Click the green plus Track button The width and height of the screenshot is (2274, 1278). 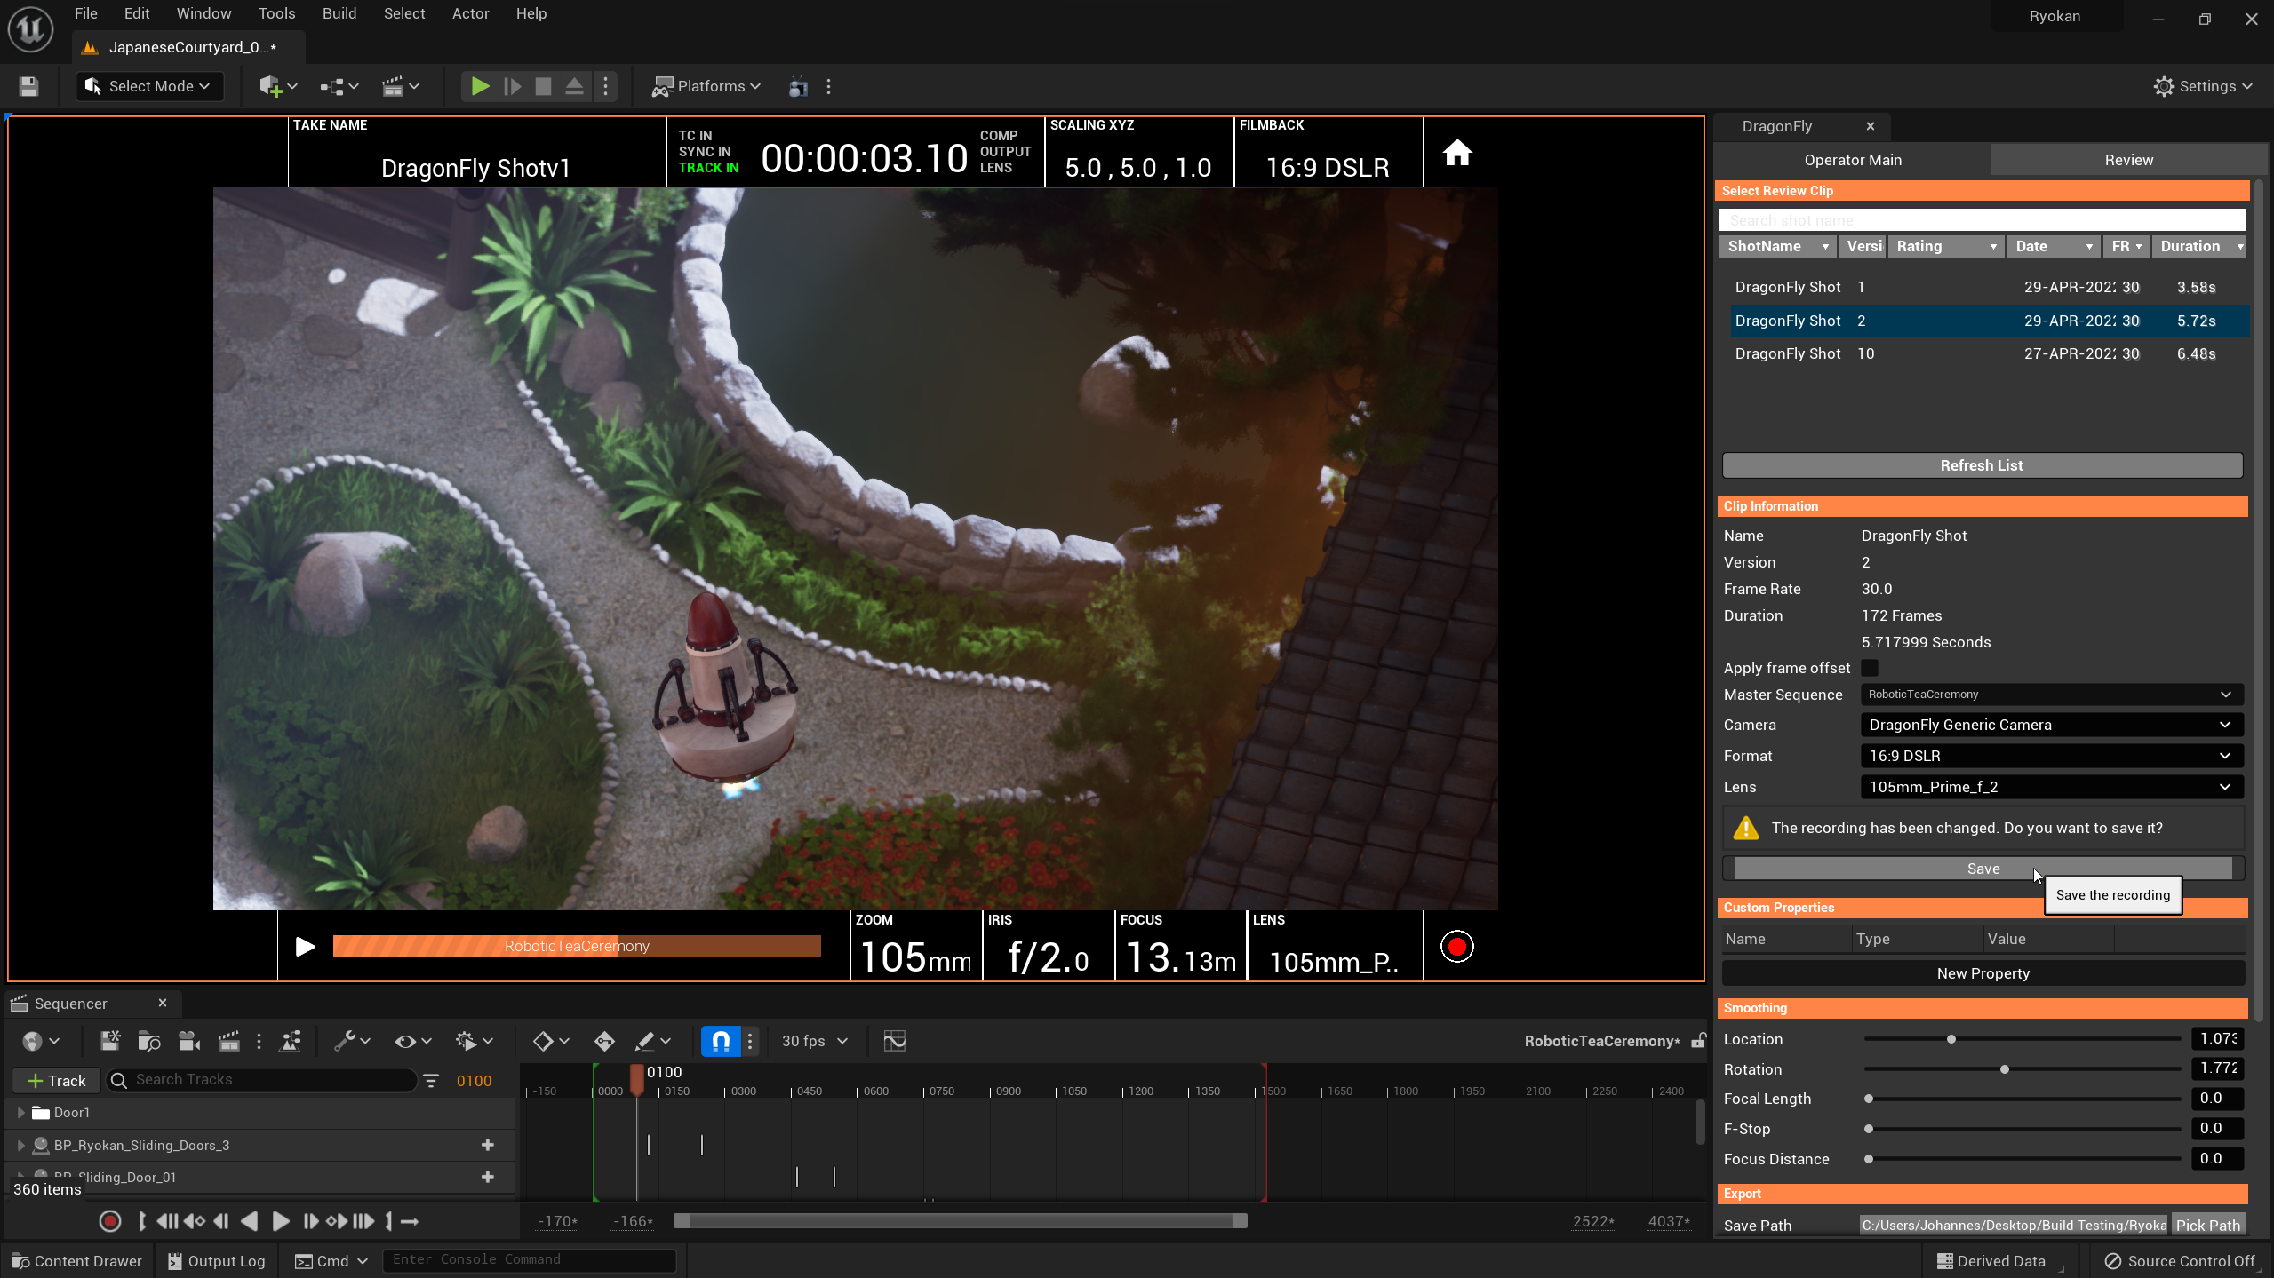(x=57, y=1081)
